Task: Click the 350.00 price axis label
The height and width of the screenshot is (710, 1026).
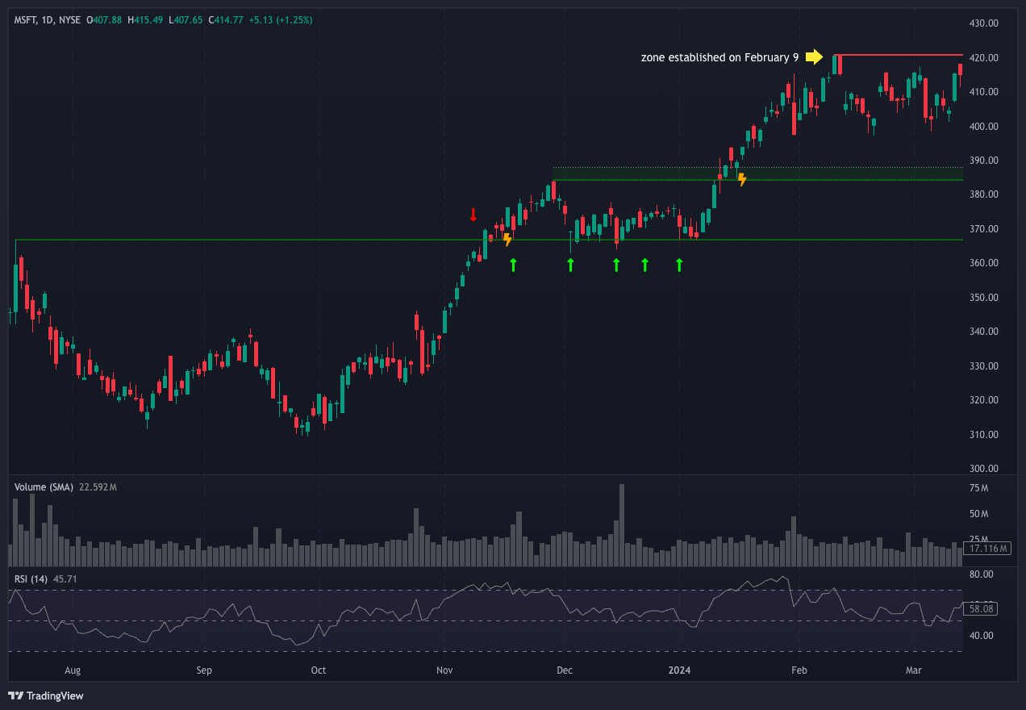Action: click(984, 298)
